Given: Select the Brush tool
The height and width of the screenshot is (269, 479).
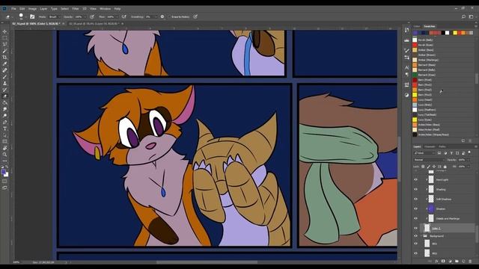Looking at the screenshot, I should tap(4, 77).
